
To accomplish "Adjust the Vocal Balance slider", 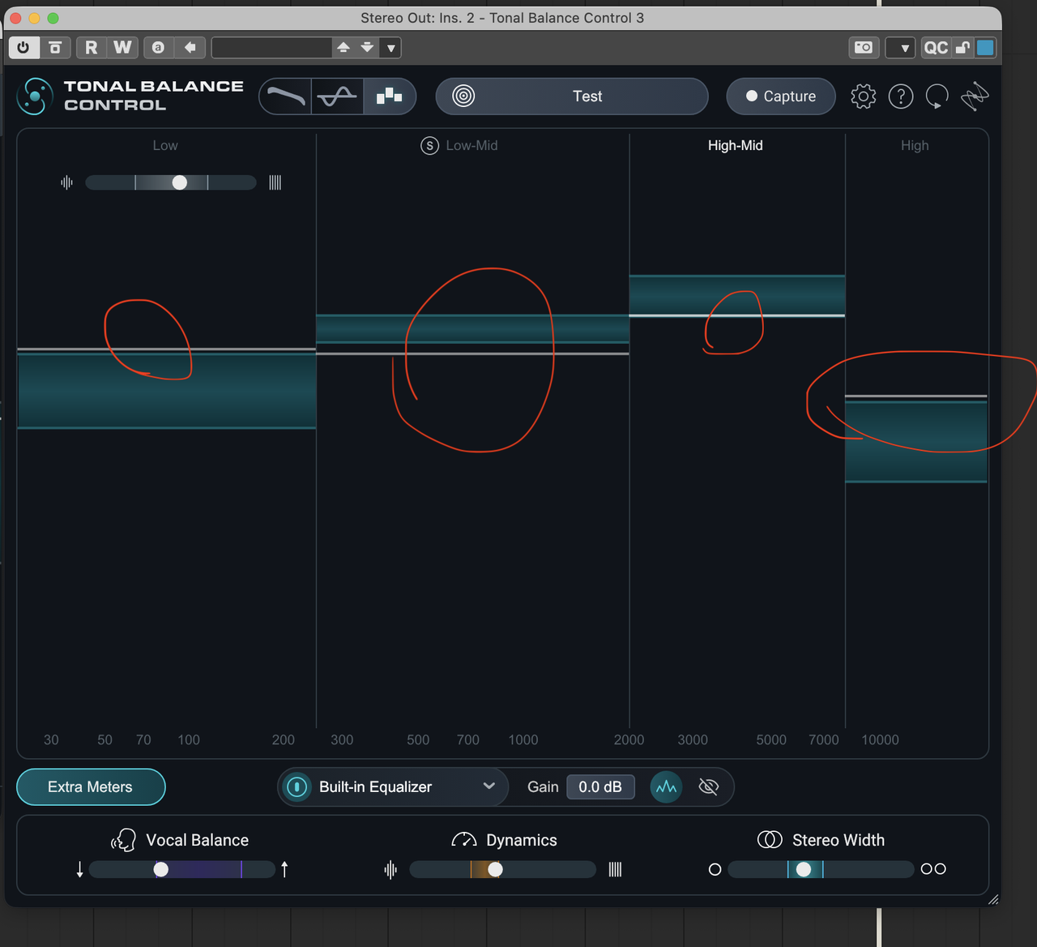I will click(x=182, y=869).
